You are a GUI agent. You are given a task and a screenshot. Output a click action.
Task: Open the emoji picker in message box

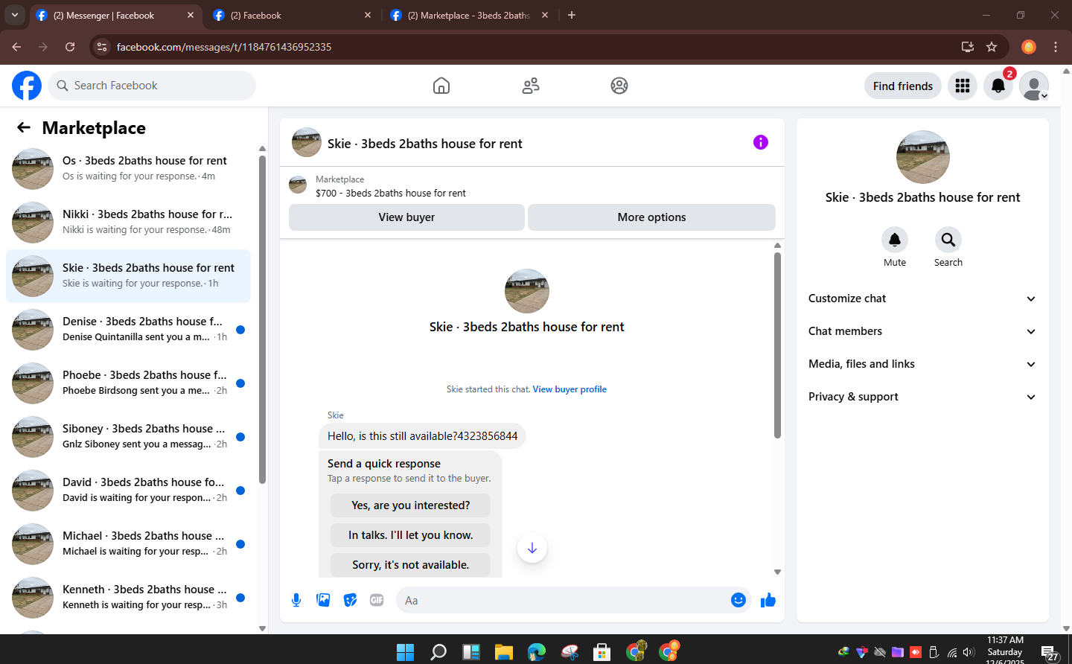tap(738, 600)
